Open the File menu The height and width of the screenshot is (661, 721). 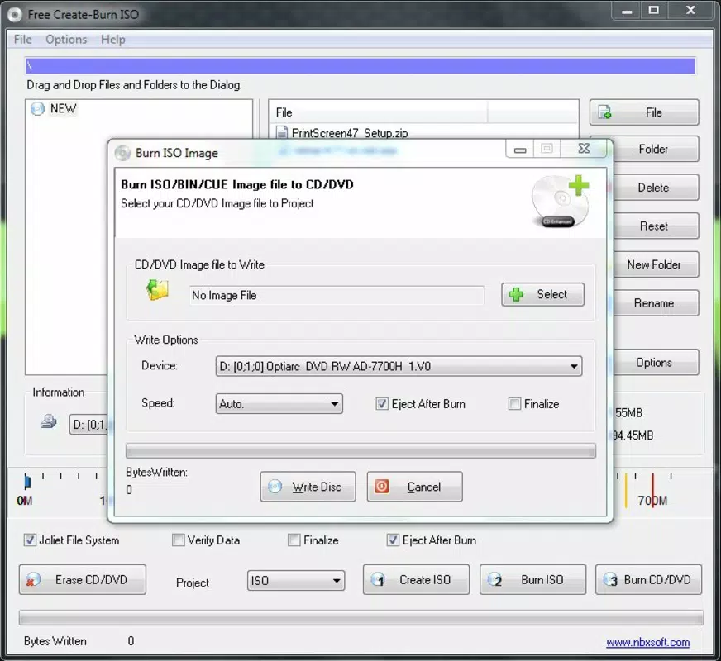(x=22, y=40)
